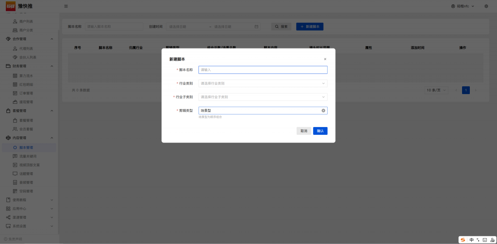Viewport: 497px width, 244px height.
Task: Click the 脚本名称 input in the dialog
Action: click(263, 70)
